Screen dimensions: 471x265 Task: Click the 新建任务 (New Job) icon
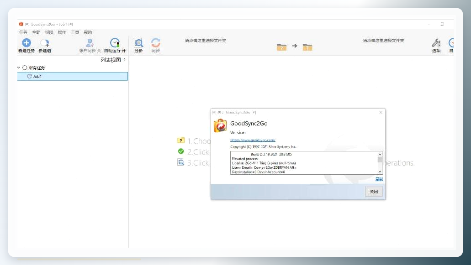pyautogui.click(x=26, y=43)
